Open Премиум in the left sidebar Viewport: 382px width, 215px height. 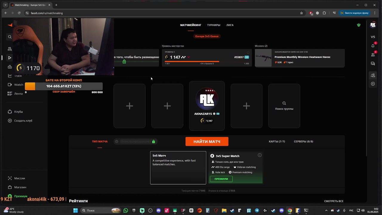[17, 196]
